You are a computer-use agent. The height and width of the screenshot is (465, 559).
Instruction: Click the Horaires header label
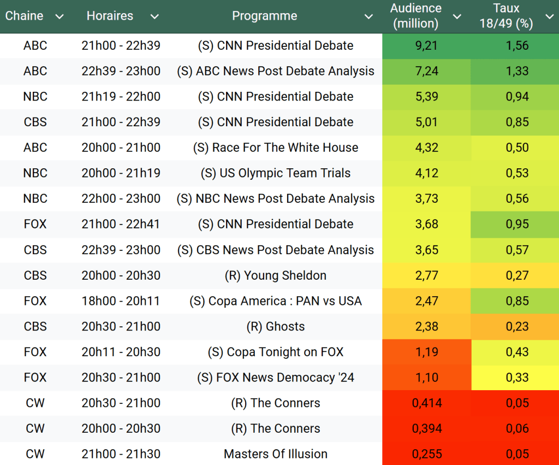(x=110, y=16)
